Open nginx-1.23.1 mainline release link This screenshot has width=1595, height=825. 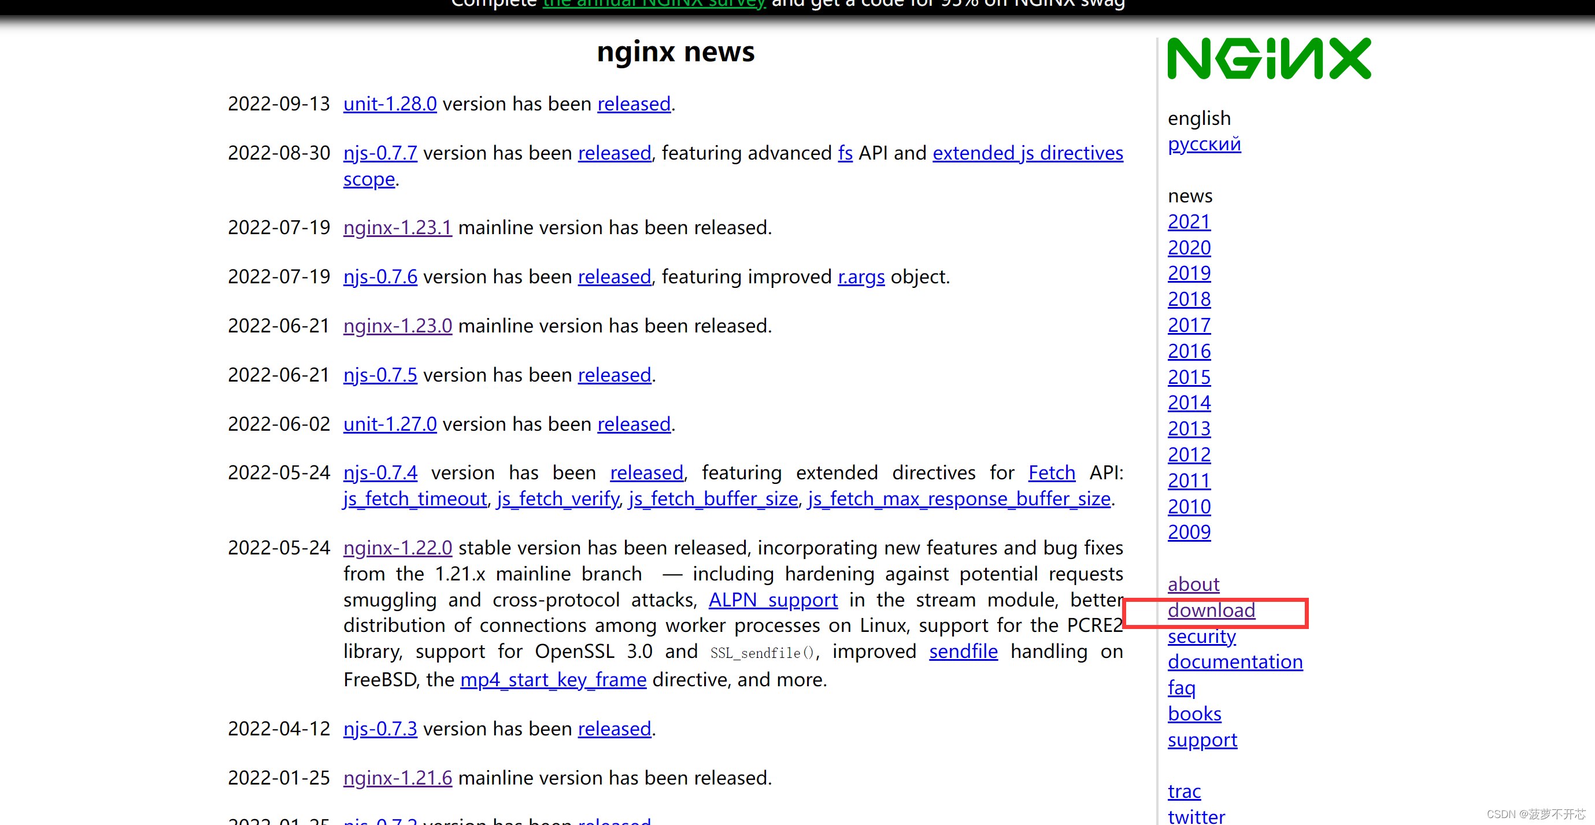point(398,227)
